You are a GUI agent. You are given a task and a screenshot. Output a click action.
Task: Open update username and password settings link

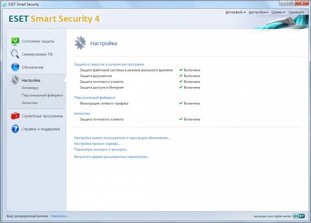122,138
